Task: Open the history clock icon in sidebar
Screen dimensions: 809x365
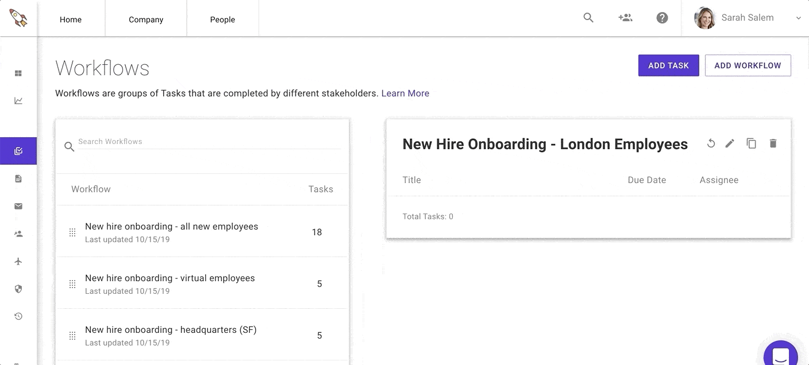Action: (x=18, y=316)
